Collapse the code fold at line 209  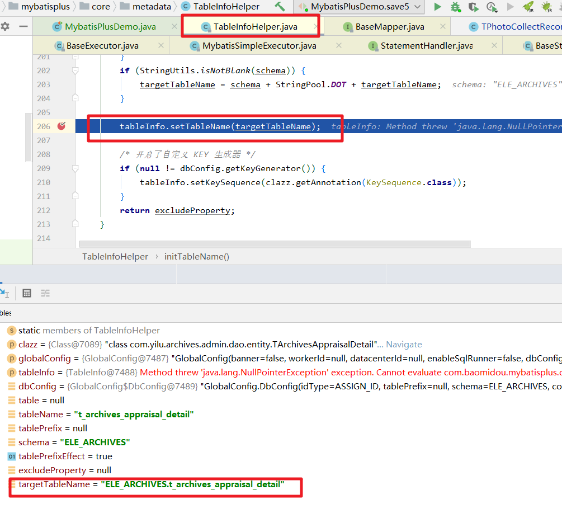(74, 168)
